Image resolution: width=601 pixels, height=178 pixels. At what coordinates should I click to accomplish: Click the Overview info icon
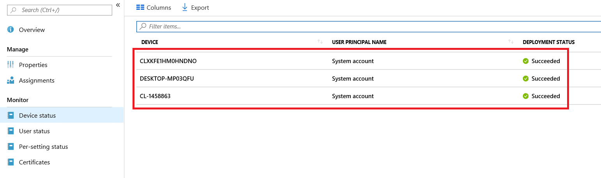[11, 30]
